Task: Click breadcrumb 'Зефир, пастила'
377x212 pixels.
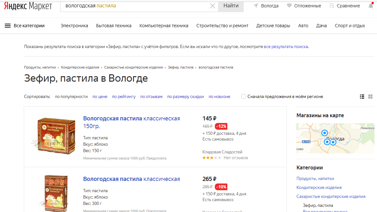Action: click(180, 67)
